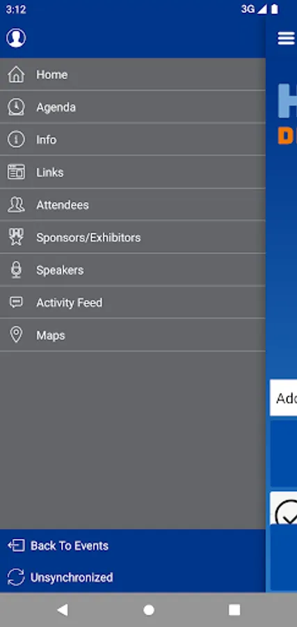The image size is (297, 627).
Task: Click the Speakers microphone icon
Action: pyautogui.click(x=16, y=270)
